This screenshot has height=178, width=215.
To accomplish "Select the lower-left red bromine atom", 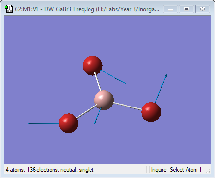I will 69,124.
